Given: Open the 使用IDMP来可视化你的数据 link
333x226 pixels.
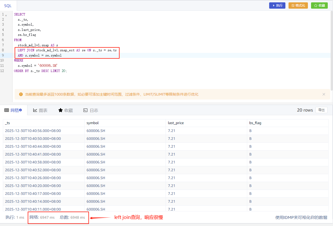Looking at the screenshot, I should click(301, 217).
